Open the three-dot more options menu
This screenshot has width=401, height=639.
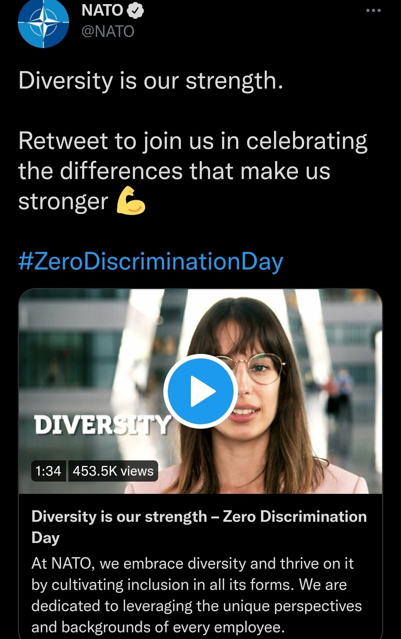pyautogui.click(x=373, y=10)
